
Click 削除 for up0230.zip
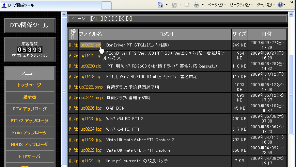point(74,66)
